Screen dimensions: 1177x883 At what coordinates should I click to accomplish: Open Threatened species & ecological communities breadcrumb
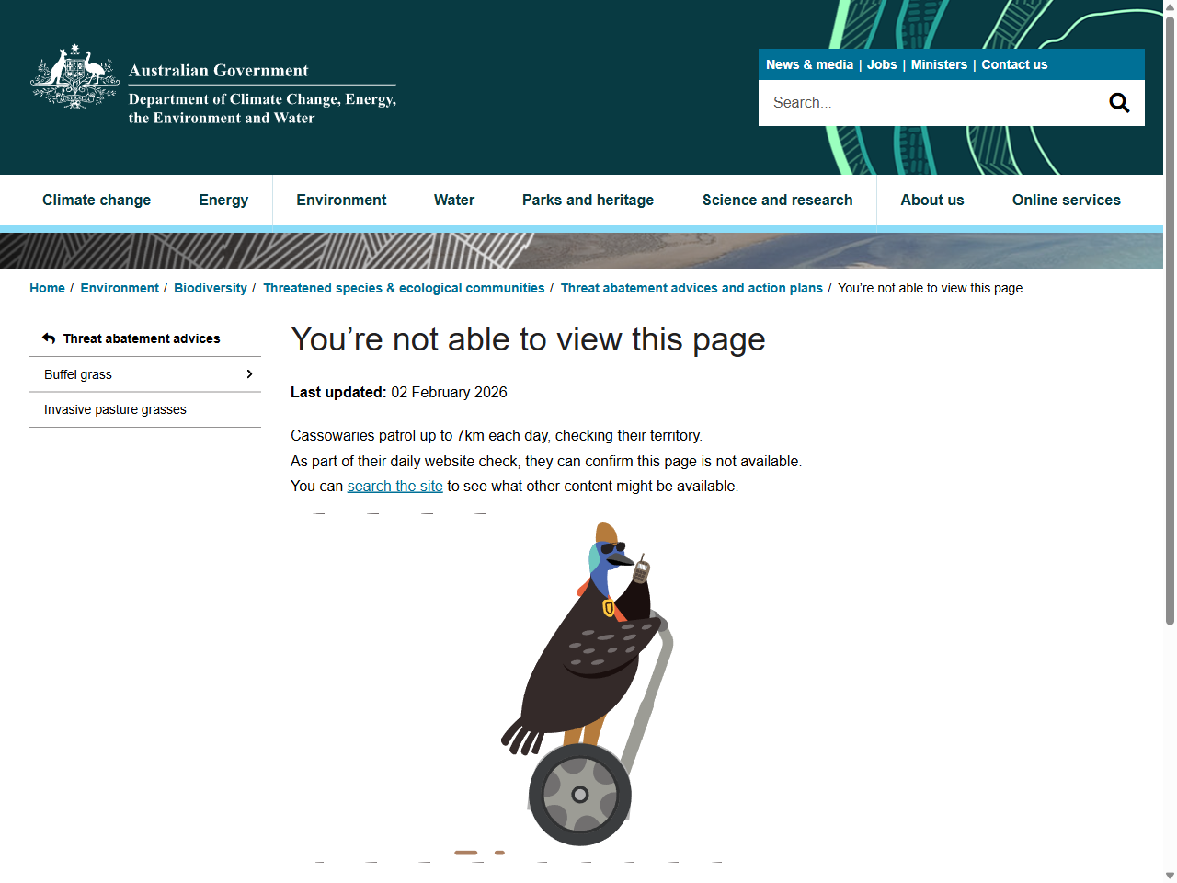pyautogui.click(x=404, y=288)
